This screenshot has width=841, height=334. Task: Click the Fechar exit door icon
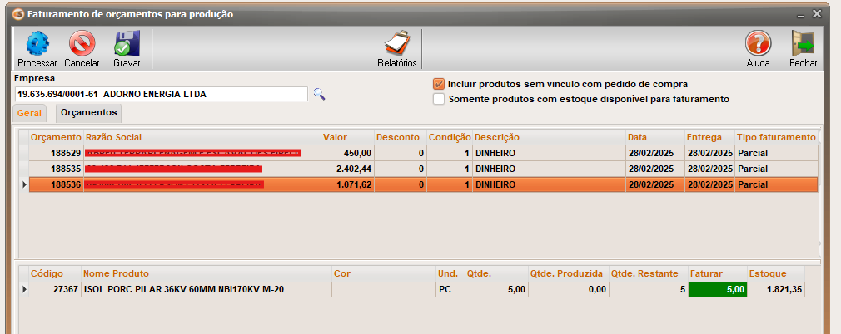click(803, 43)
